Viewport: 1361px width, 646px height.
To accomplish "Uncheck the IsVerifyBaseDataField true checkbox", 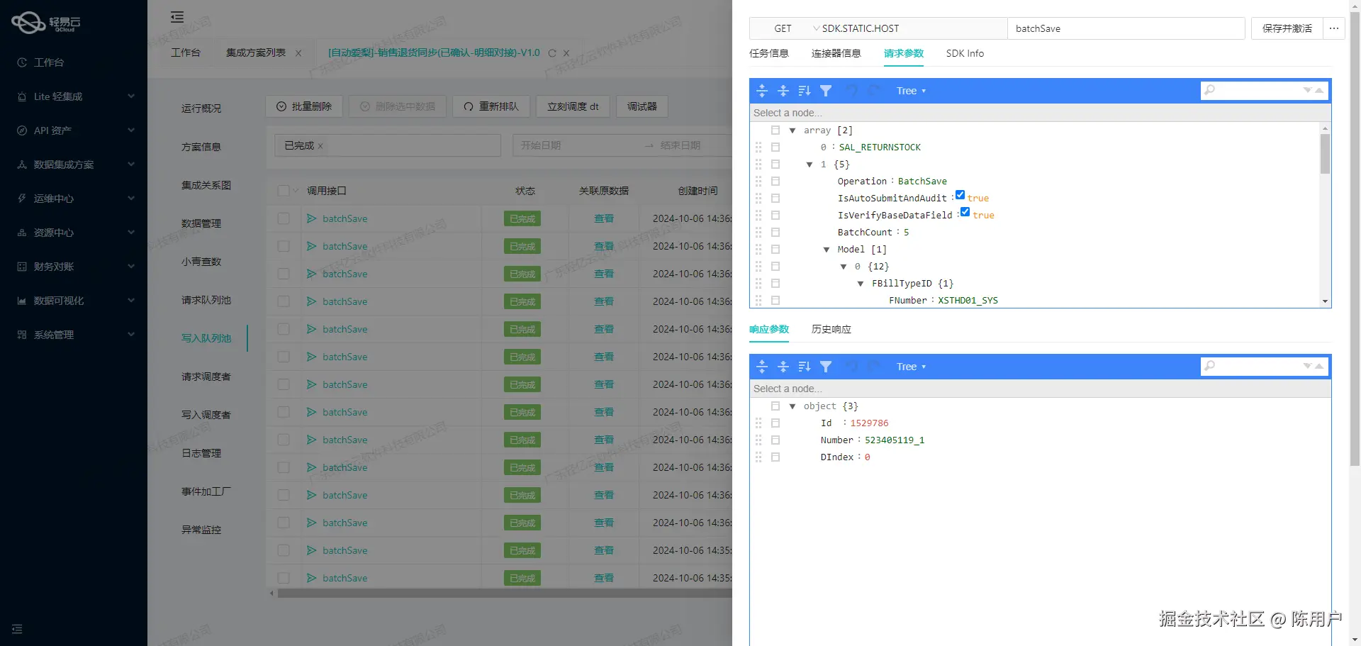I will click(965, 211).
